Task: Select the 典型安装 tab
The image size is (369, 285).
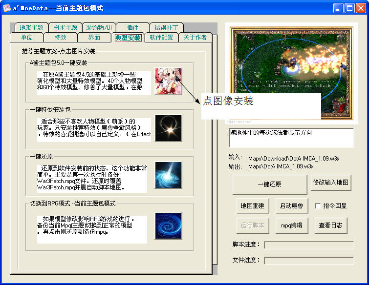Action: (x=128, y=38)
